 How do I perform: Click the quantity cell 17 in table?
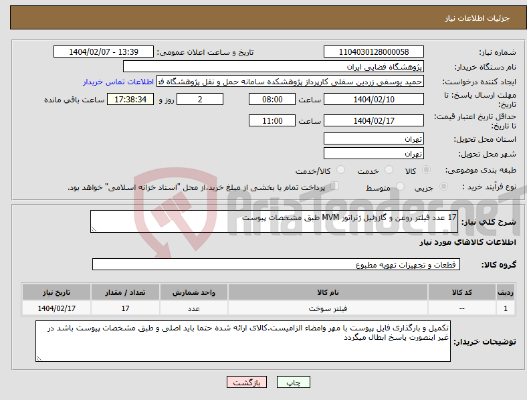tap(125, 308)
